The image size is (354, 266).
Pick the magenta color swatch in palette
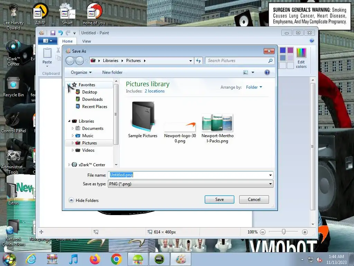pyautogui.click(x=290, y=50)
